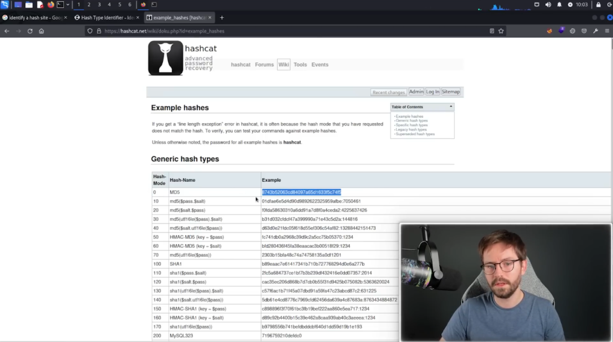The height and width of the screenshot is (342, 613).
Task: Switch to the Hash Type Identifier tab
Action: click(104, 17)
